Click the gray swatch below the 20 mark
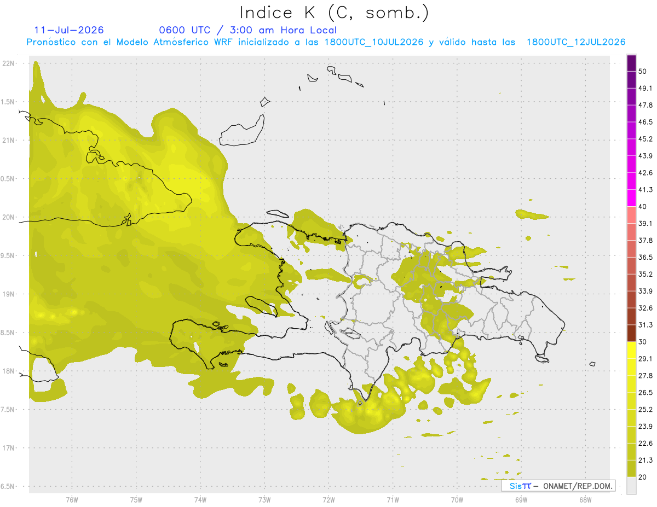 coord(631,485)
